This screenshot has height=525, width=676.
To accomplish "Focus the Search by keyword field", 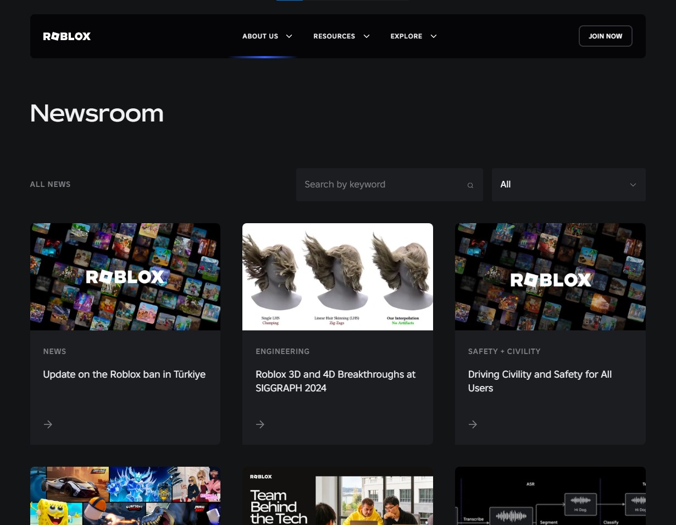I will [389, 185].
